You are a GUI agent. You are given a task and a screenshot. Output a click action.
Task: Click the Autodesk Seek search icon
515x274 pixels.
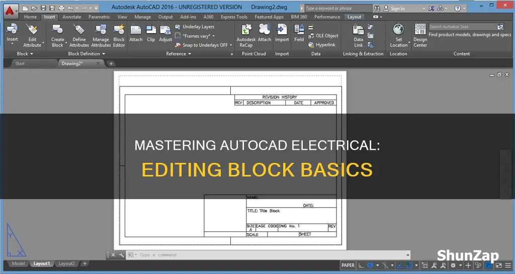point(500,27)
